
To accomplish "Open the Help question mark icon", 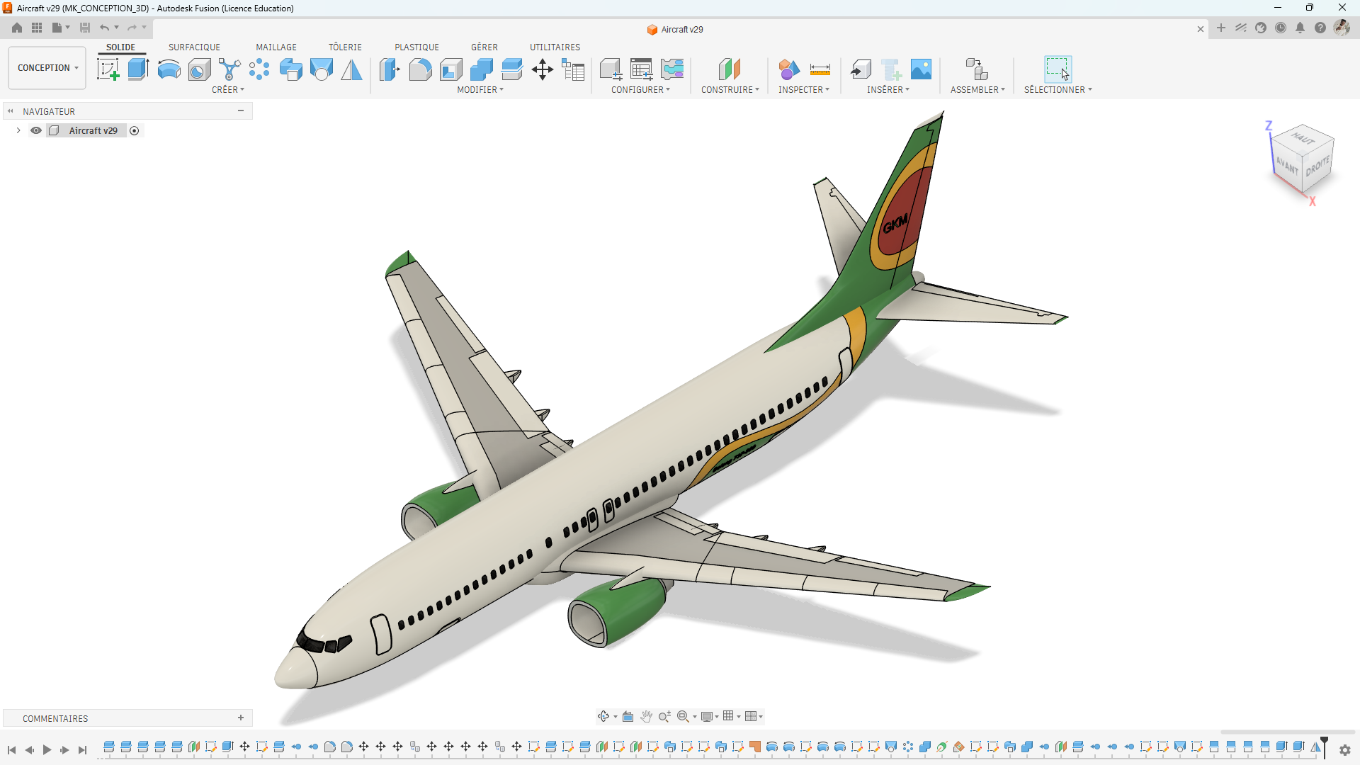I will [x=1320, y=28].
